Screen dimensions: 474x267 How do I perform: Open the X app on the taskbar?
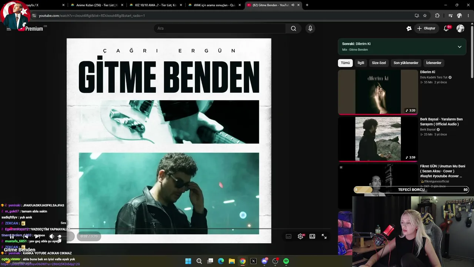(x=254, y=261)
